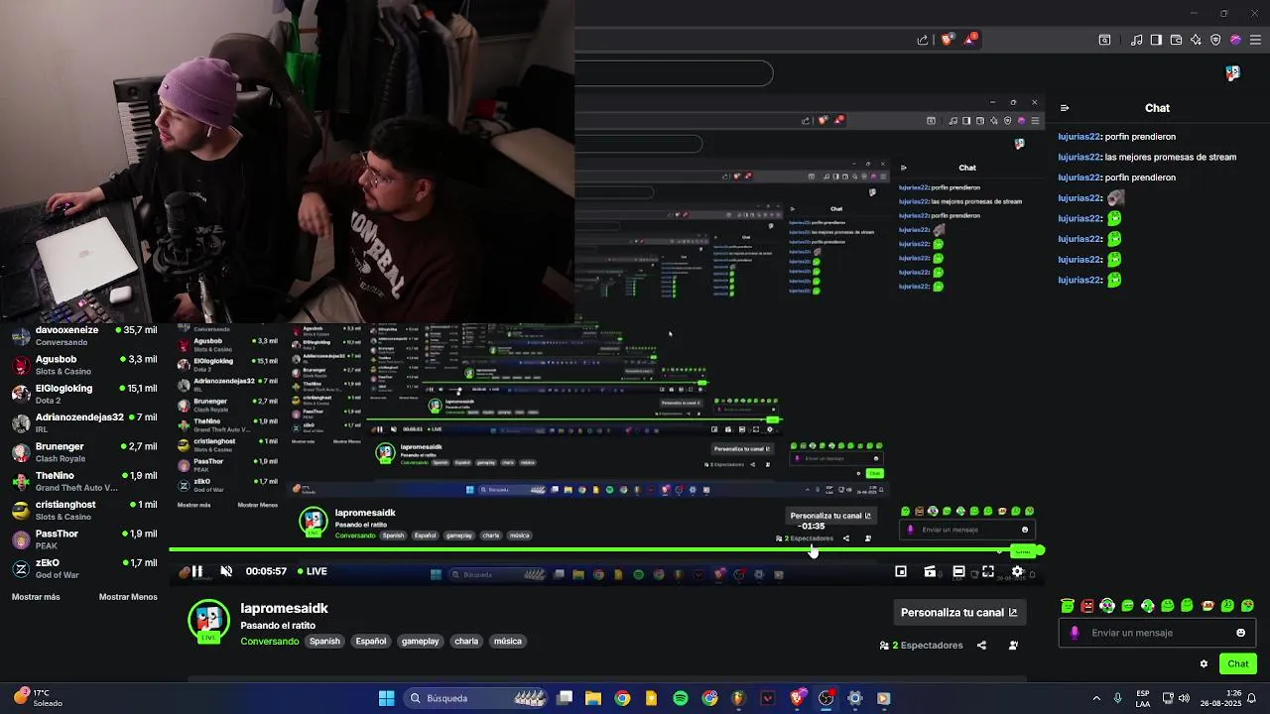Pause the live stream video
Image resolution: width=1270 pixels, height=714 pixels.
click(196, 571)
